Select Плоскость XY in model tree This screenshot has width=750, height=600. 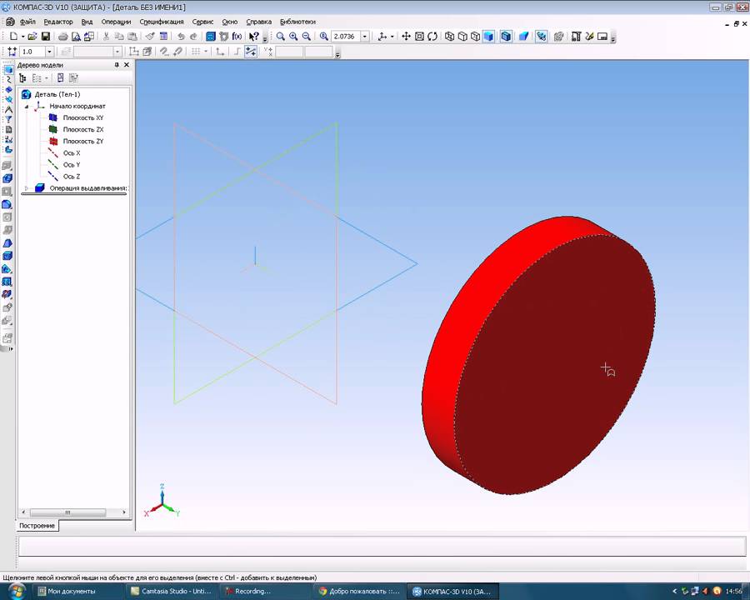click(82, 118)
